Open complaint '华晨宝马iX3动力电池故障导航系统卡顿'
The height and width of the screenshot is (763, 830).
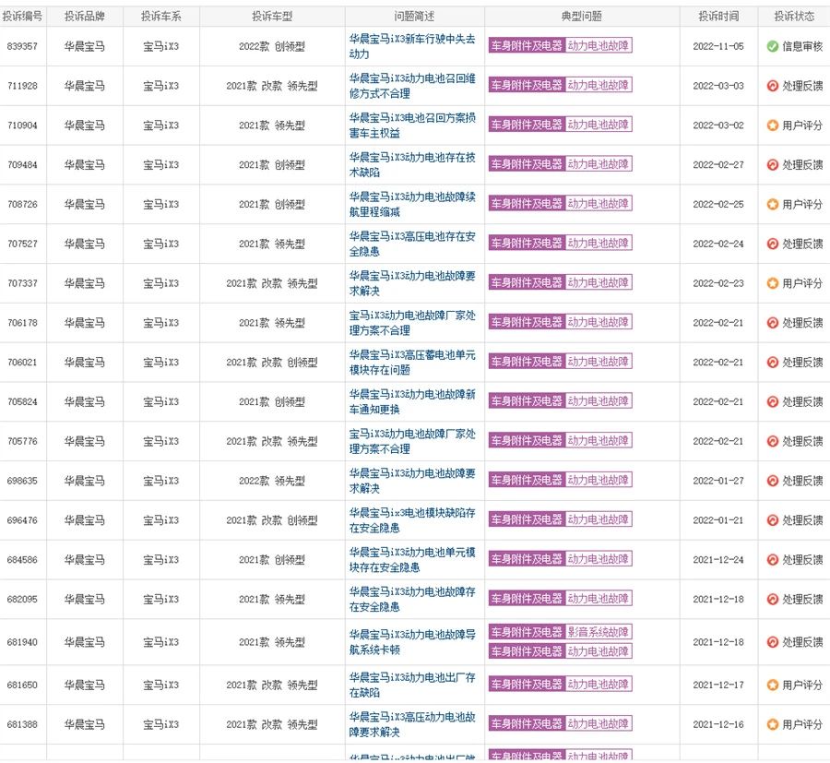412,642
